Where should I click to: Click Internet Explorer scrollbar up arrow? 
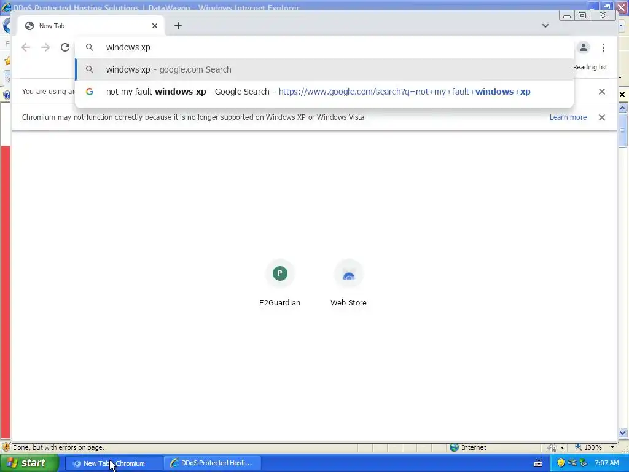pos(623,108)
